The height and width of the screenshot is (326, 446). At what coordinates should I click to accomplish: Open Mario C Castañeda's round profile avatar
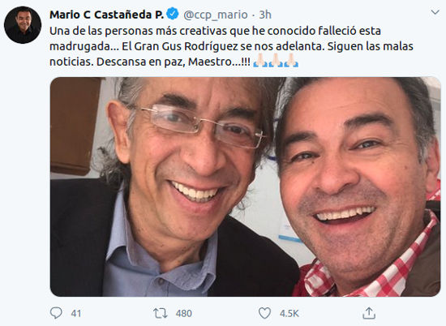[23, 25]
